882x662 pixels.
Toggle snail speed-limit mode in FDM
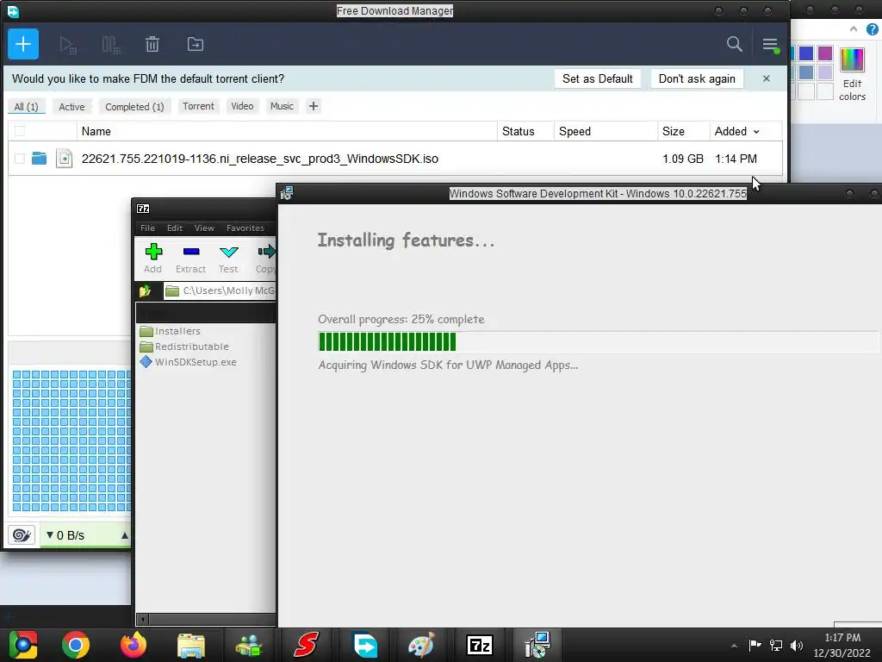(x=22, y=535)
